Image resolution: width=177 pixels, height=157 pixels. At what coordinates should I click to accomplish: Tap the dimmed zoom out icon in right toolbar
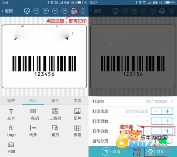pos(125,11)
